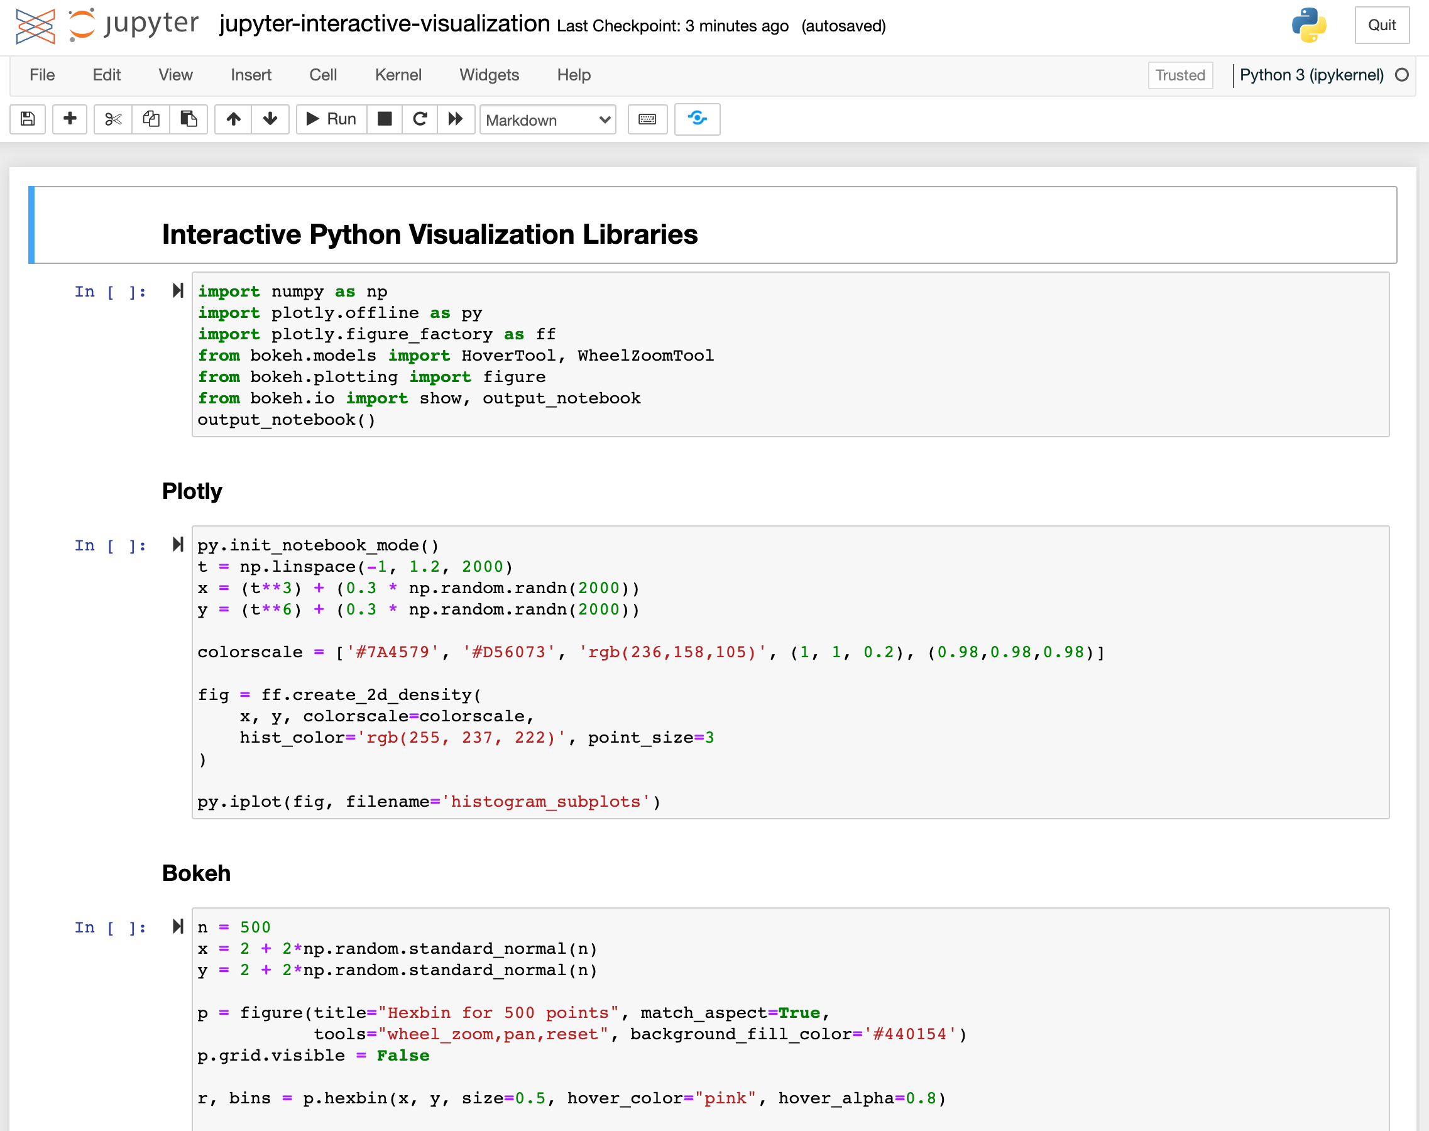The height and width of the screenshot is (1131, 1429).
Task: Click the move cell up icon
Action: (x=233, y=118)
